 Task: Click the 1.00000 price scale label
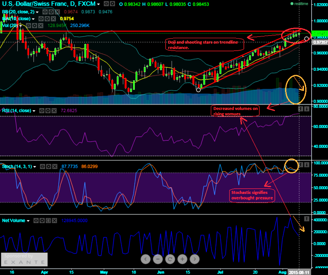tap(320, 21)
